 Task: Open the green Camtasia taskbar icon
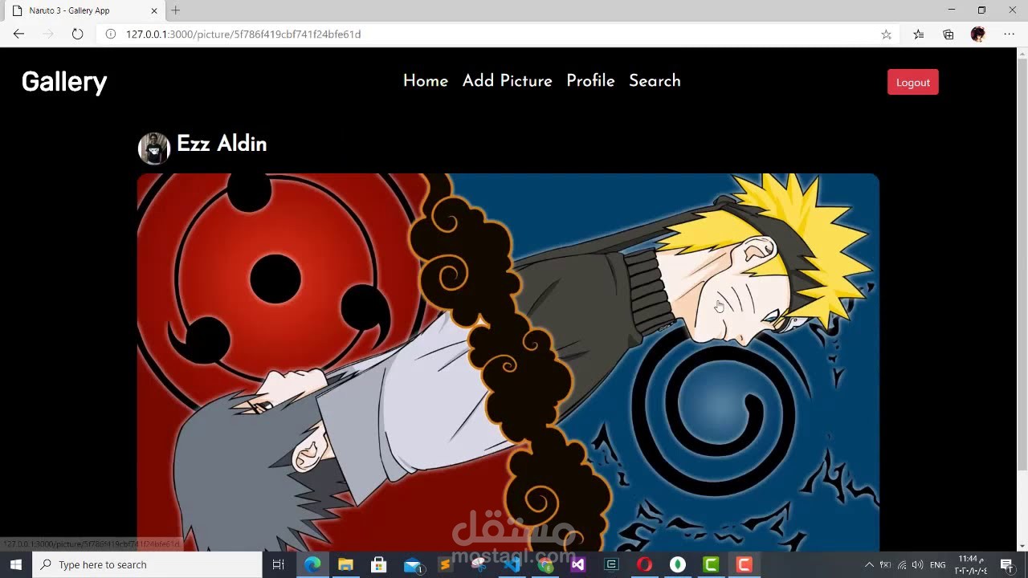pos(711,564)
